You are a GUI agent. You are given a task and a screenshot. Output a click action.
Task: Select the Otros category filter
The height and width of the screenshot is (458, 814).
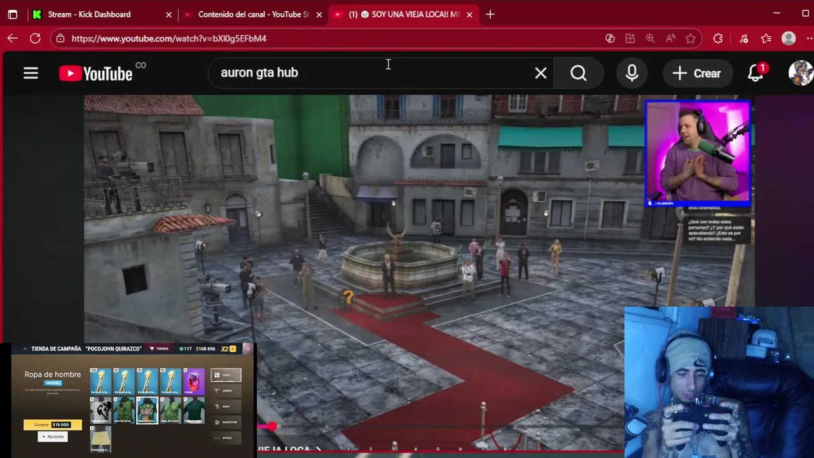coord(226,438)
